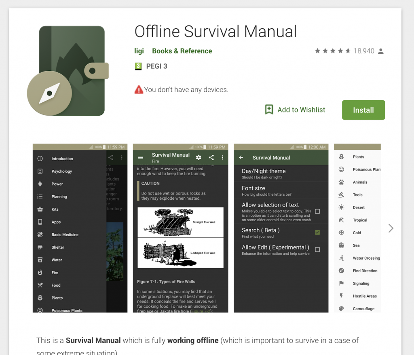The width and height of the screenshot is (414, 355).
Task: Toggle Allow selection of text checkbox
Action: pos(317,211)
